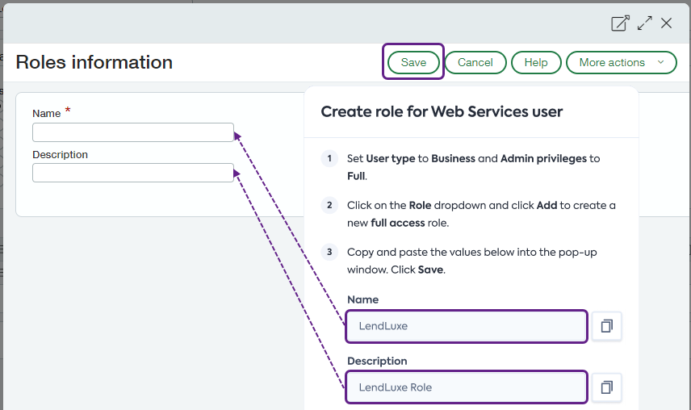Cancel the role creation
The width and height of the screenshot is (691, 410).
[475, 62]
